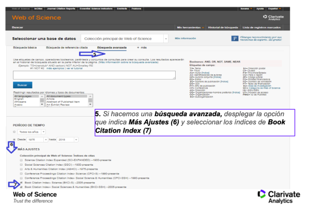The height and width of the screenshot is (207, 310).
Task: Open EndNote in the top bar
Action: tap(122, 9)
